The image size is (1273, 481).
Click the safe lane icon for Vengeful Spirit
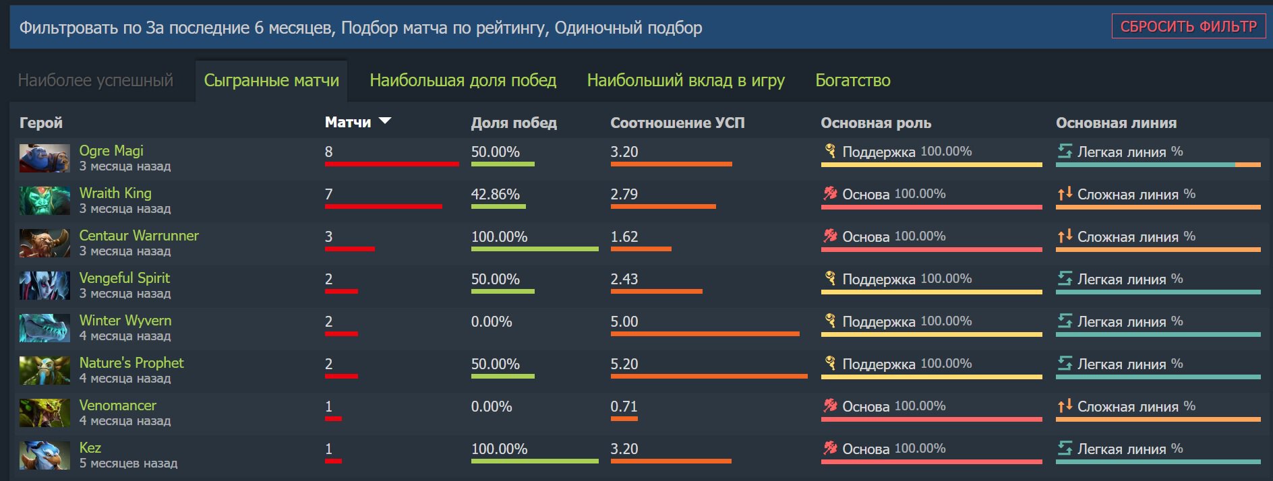coord(1065,278)
